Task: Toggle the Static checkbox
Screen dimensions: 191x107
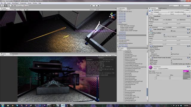Action: pos(185,10)
